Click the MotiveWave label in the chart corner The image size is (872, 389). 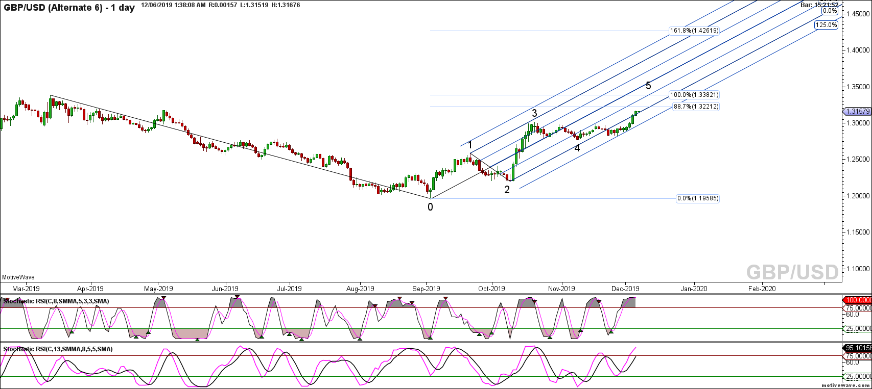pos(18,277)
